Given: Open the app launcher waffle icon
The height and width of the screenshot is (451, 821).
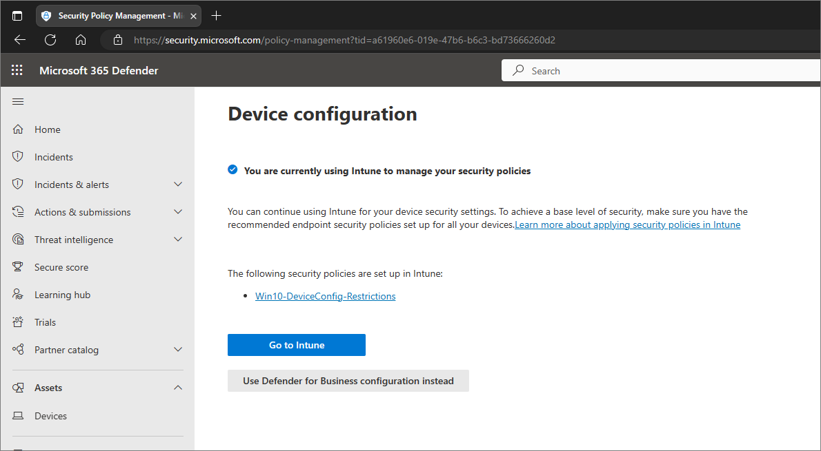Looking at the screenshot, I should point(17,70).
